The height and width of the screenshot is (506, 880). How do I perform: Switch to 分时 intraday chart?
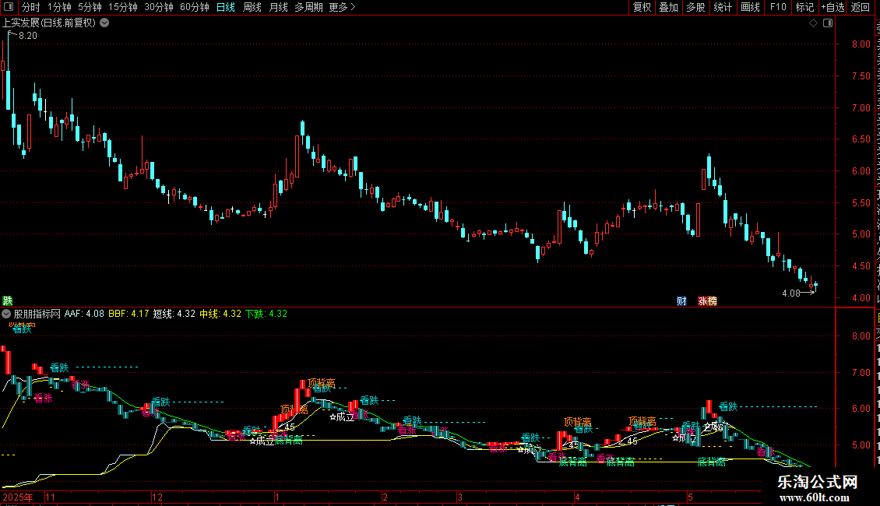point(31,7)
